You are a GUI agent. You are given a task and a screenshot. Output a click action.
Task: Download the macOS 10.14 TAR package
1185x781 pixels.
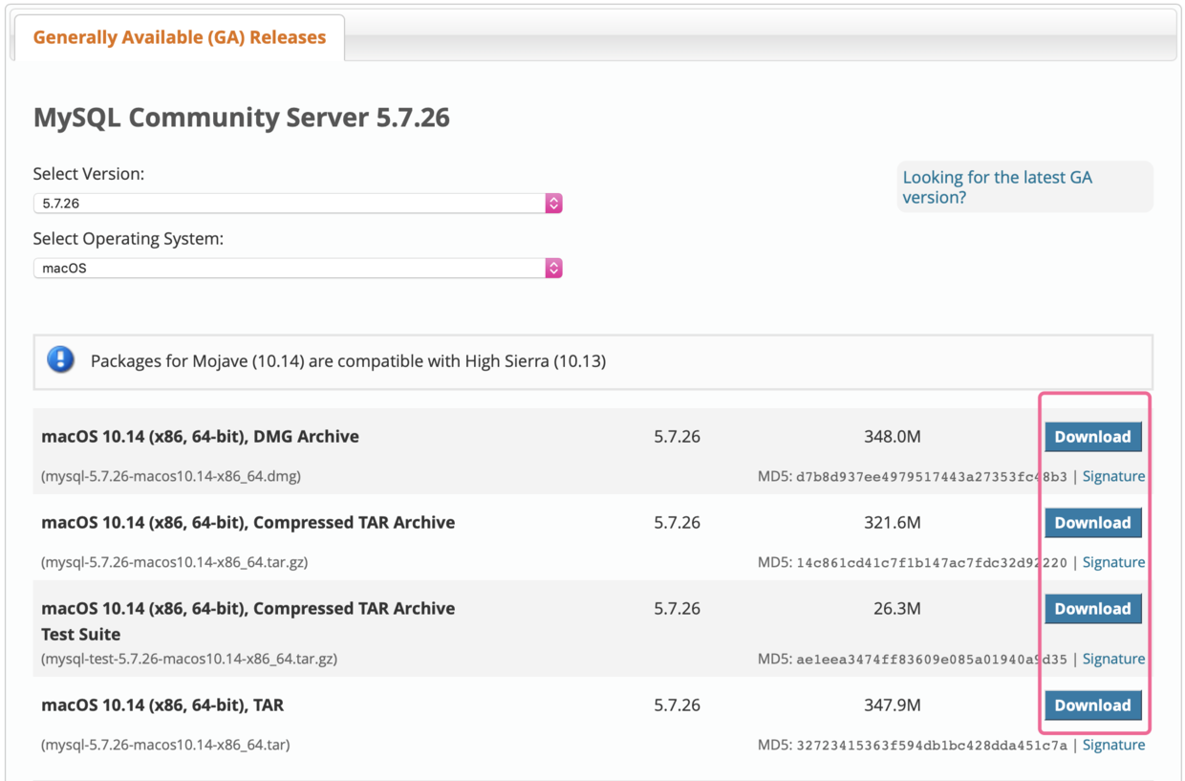[1092, 705]
